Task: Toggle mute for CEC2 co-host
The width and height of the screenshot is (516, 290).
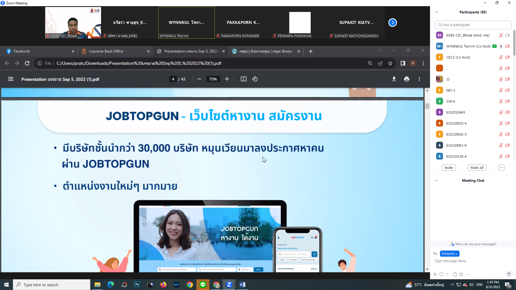Action: 501,57
